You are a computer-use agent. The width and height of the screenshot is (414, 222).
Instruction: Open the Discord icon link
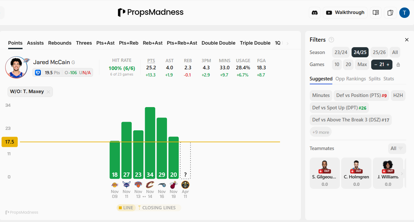pyautogui.click(x=314, y=13)
